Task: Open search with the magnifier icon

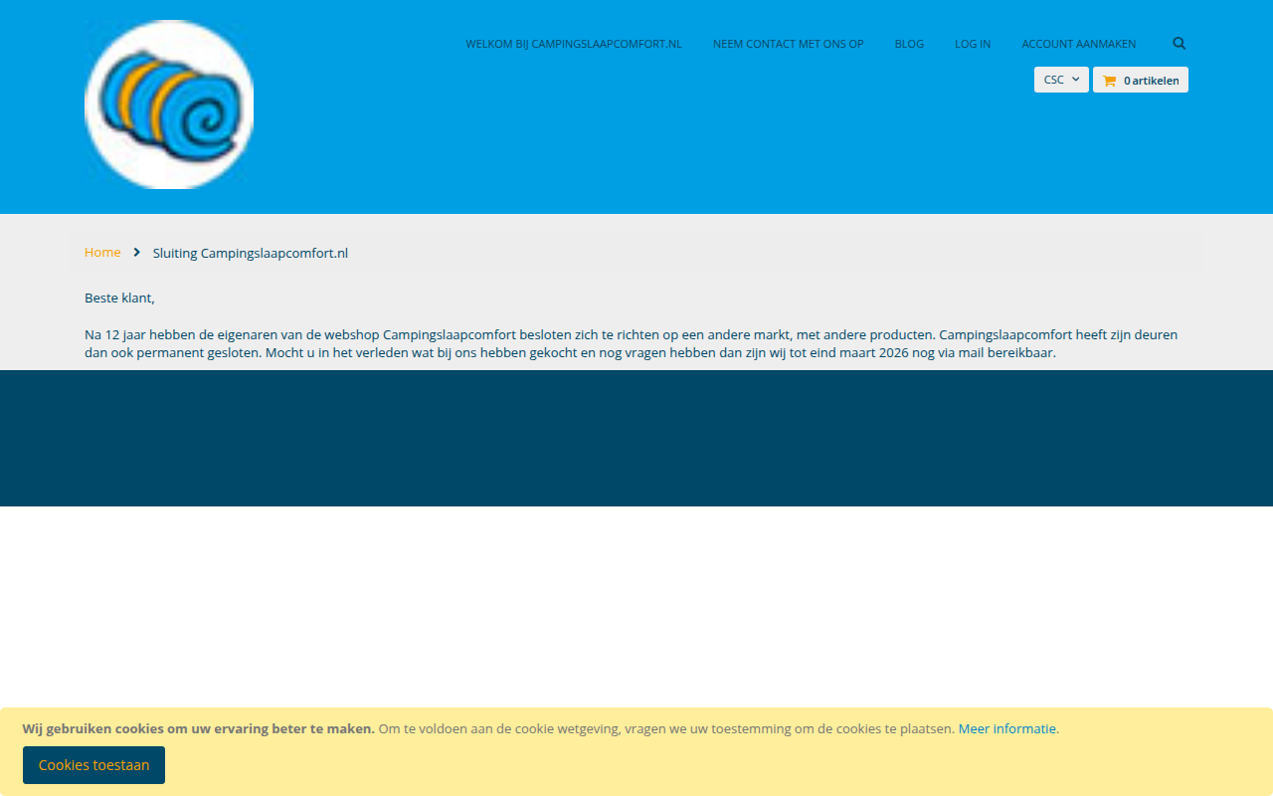Action: [x=1180, y=44]
